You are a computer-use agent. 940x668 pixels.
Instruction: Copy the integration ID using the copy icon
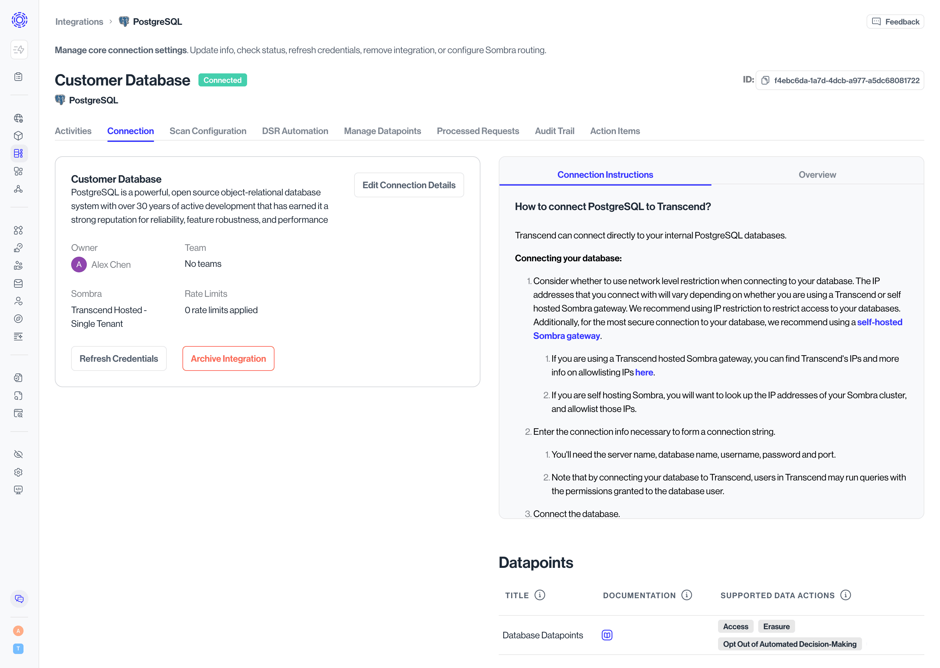coord(765,80)
